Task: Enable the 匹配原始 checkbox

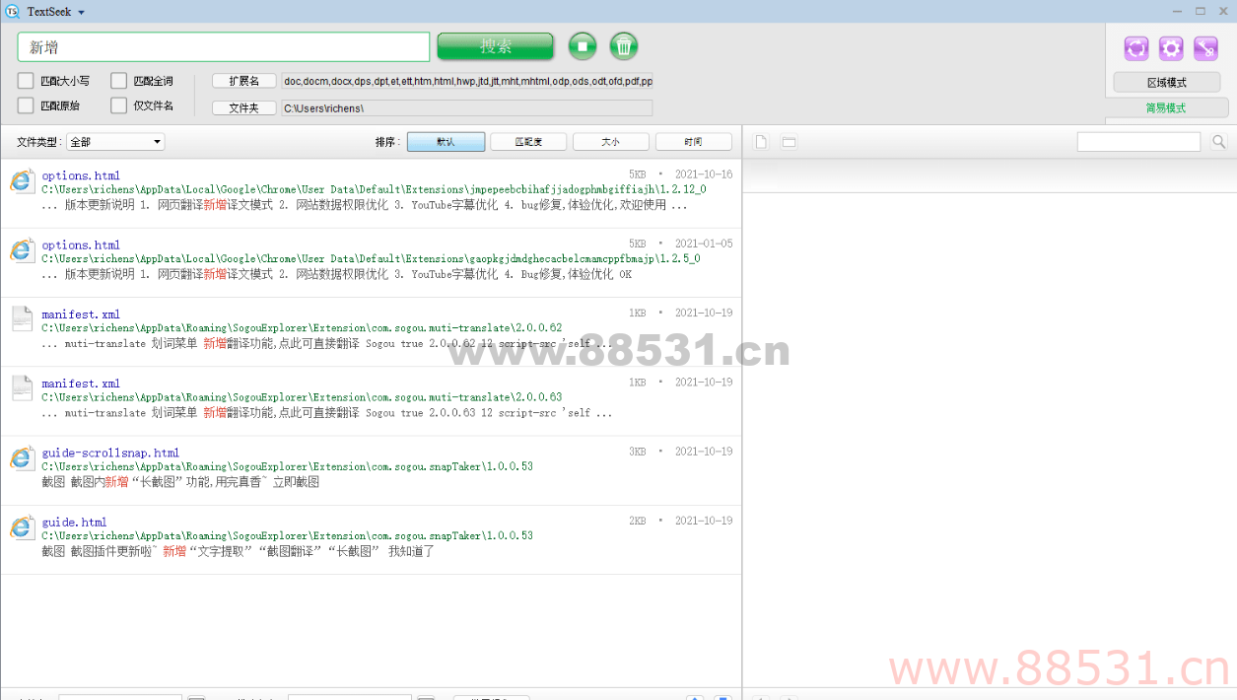Action: (26, 105)
